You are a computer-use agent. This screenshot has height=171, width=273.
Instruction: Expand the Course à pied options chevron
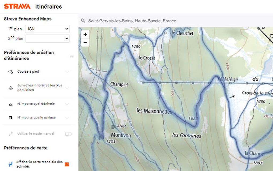67,72
